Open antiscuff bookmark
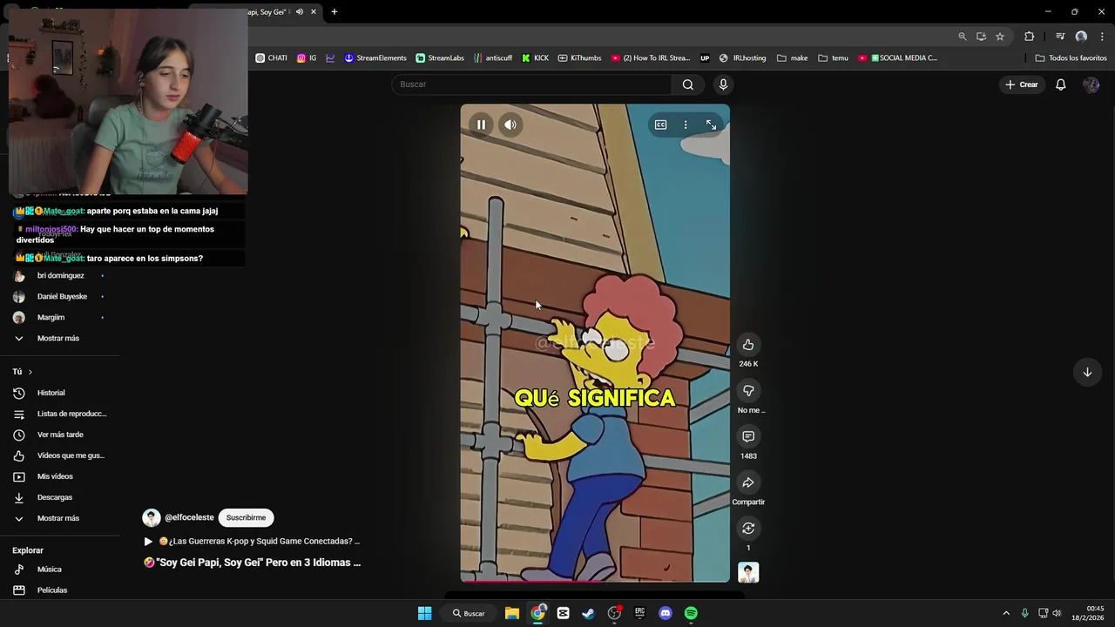This screenshot has height=627, width=1115. point(493,58)
